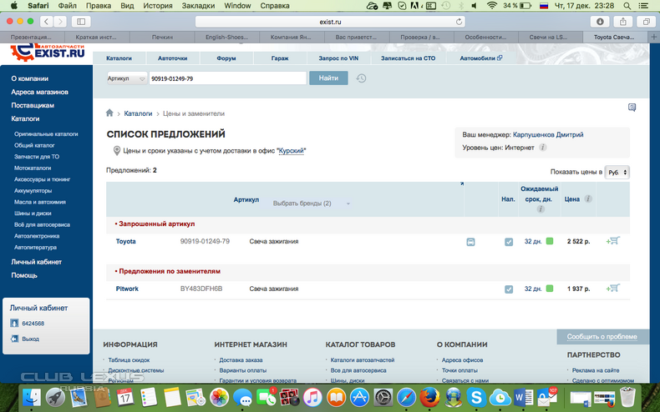Add Toyota spark plug to cart
The height and width of the screenshot is (412, 660).
click(613, 241)
